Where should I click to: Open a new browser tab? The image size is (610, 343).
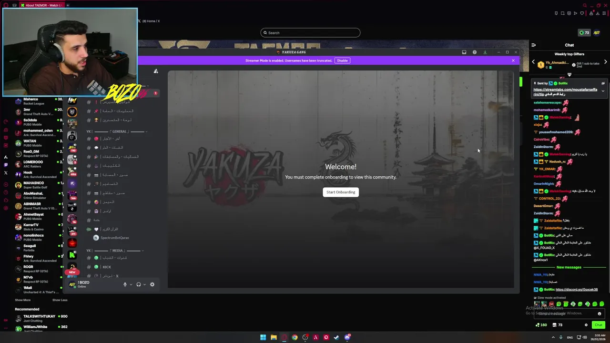click(68, 5)
